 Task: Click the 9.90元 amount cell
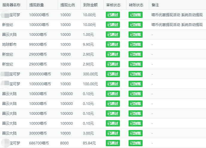88,45
